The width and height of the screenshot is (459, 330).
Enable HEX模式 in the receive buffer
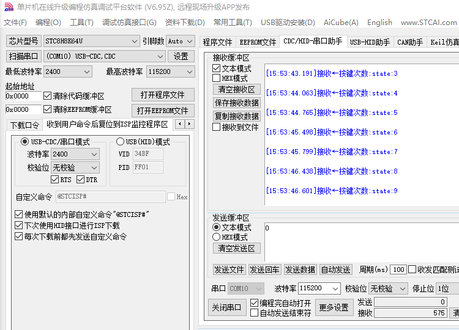(x=217, y=78)
